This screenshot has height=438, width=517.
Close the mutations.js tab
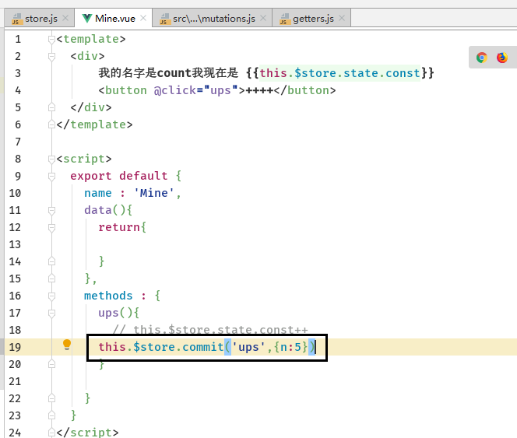(x=263, y=18)
